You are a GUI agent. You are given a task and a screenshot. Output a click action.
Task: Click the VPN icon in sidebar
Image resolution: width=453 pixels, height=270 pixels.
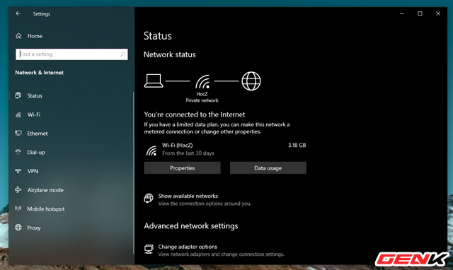click(18, 171)
